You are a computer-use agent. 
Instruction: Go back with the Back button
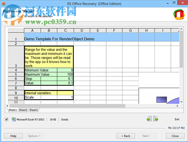pos(126,136)
